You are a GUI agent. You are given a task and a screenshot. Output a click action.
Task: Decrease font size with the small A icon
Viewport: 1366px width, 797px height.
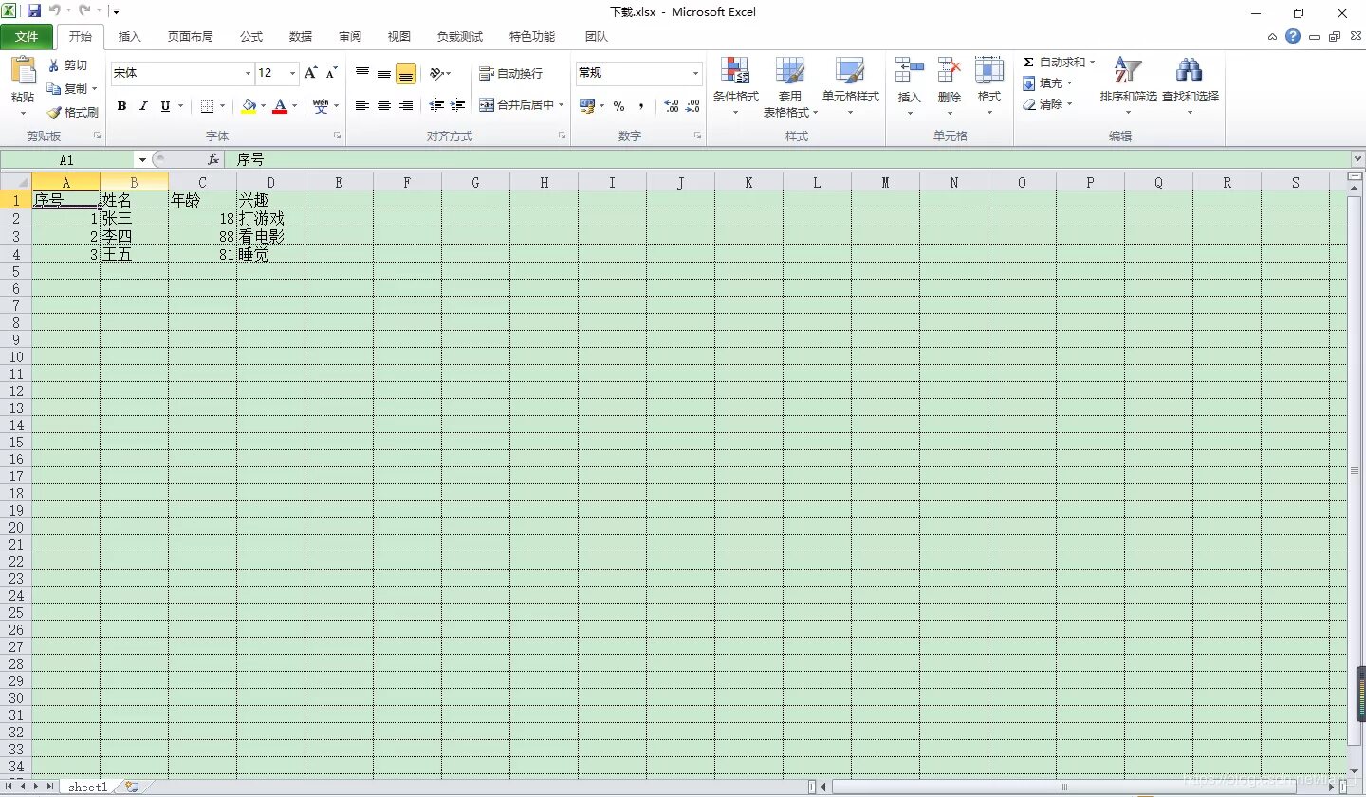331,73
